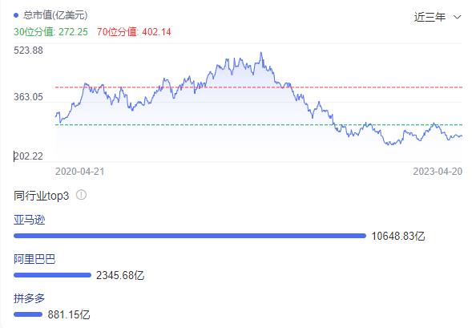
Task: Click the chevron arrow next to 近三年
Action: [x=457, y=17]
